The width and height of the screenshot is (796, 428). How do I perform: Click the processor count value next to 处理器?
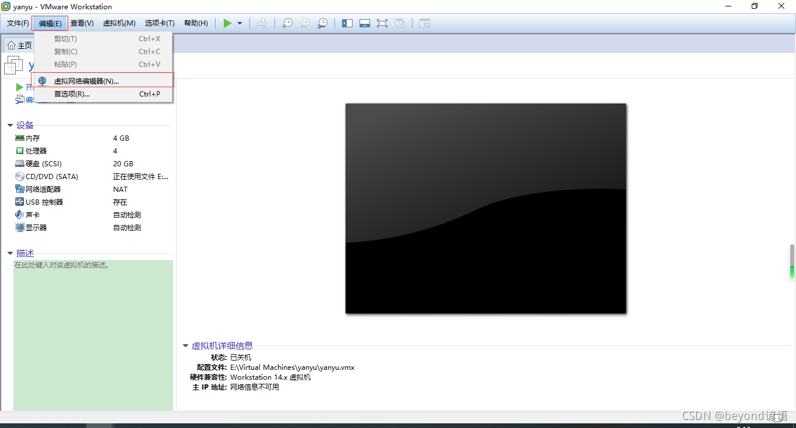pyautogui.click(x=115, y=151)
